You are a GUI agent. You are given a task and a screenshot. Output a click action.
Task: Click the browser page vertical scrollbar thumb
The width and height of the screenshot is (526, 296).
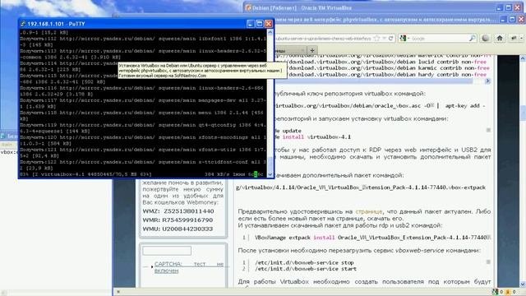(523, 113)
